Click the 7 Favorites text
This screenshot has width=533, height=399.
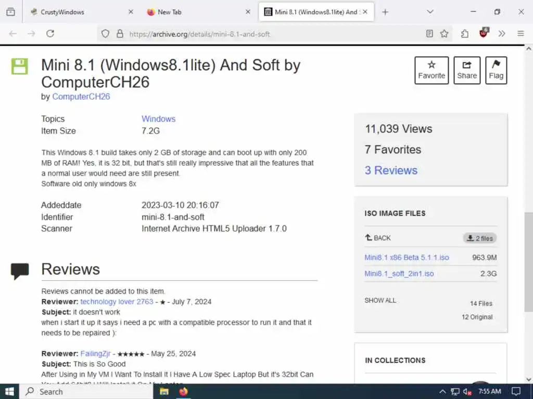coord(393,150)
